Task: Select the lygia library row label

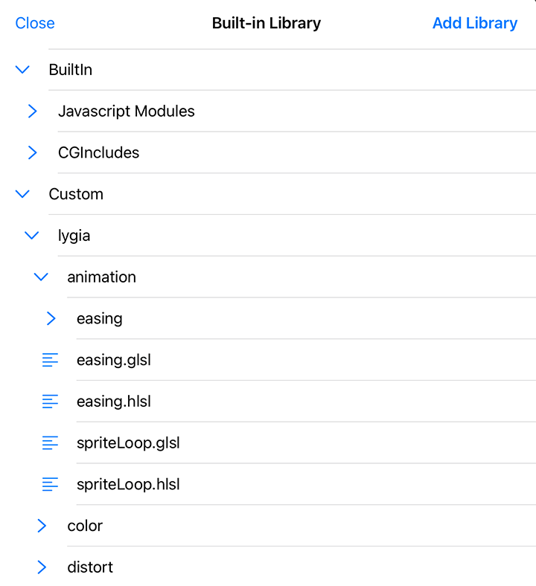Action: point(74,236)
